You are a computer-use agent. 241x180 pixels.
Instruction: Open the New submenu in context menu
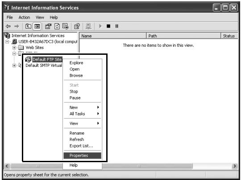pos(83,107)
